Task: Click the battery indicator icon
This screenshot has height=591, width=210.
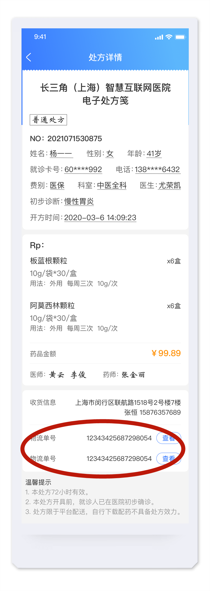Action: (x=181, y=37)
